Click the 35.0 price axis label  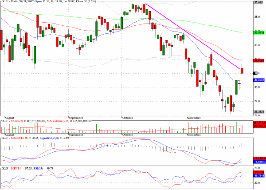click(257, 17)
